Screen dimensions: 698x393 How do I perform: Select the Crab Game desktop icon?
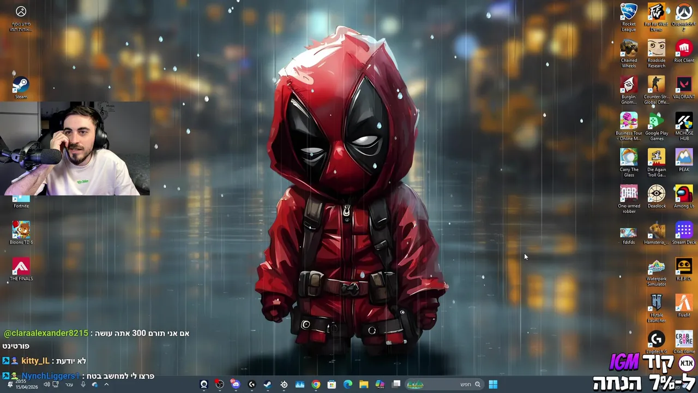click(x=684, y=343)
